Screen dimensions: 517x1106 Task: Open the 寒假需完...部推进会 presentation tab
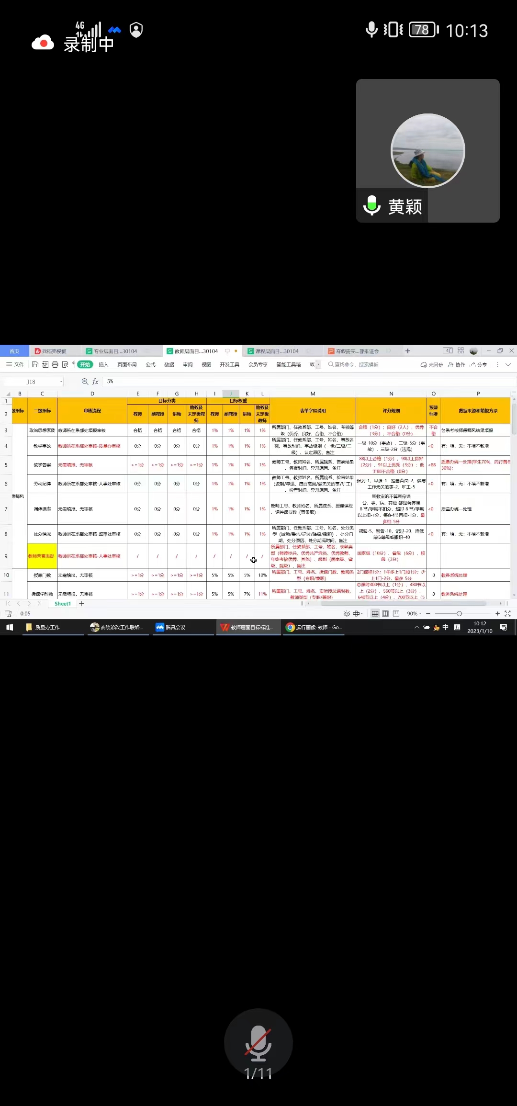tap(357, 351)
